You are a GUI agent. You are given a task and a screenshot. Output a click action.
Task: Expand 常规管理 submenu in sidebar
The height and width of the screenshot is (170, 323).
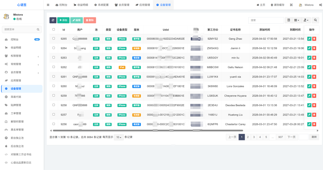(22, 64)
